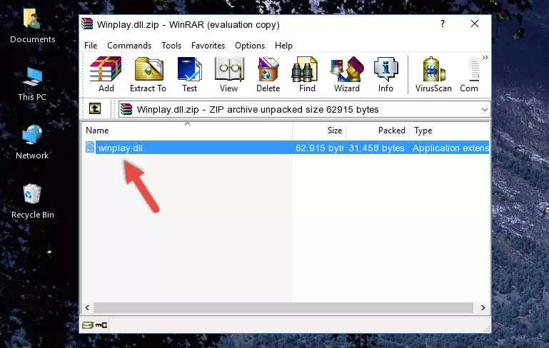Click the question mark help button

point(443,24)
